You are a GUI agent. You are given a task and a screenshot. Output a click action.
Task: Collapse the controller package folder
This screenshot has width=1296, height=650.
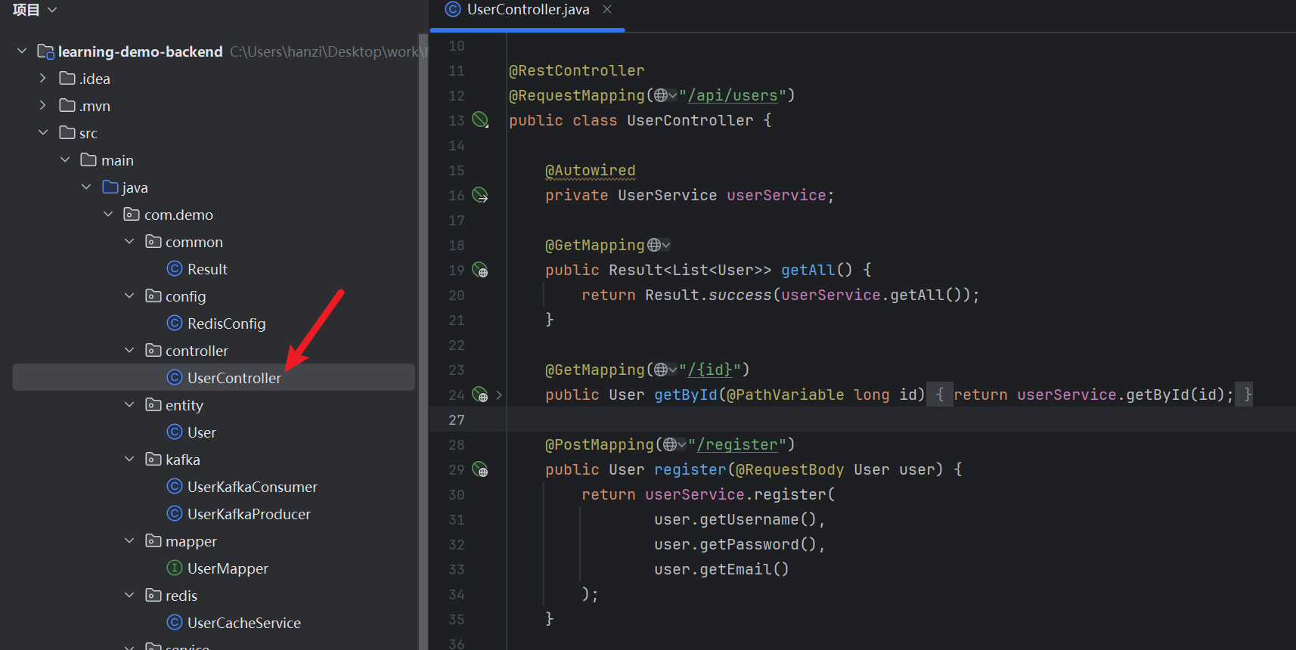click(x=129, y=351)
